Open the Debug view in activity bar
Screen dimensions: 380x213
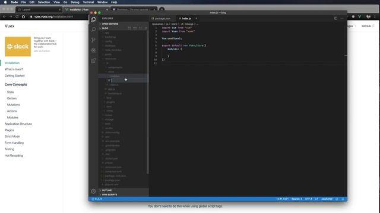[93, 50]
